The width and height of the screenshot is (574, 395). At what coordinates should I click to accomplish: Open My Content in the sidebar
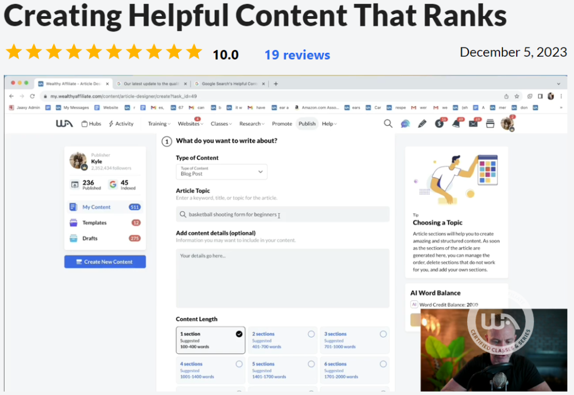point(105,207)
